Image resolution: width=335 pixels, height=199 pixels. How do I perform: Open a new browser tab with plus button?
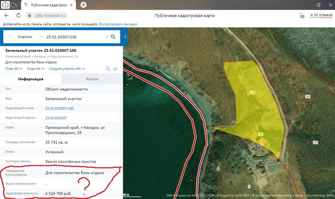(x=83, y=4)
